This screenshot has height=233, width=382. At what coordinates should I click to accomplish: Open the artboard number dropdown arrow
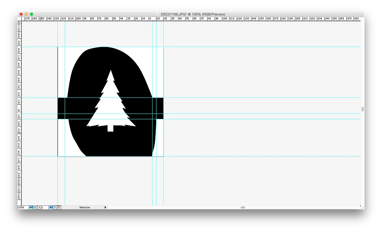[x=51, y=207]
